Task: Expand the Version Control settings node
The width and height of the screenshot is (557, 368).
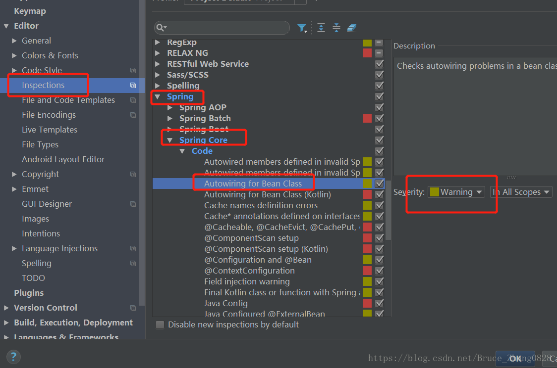Action: pos(6,308)
